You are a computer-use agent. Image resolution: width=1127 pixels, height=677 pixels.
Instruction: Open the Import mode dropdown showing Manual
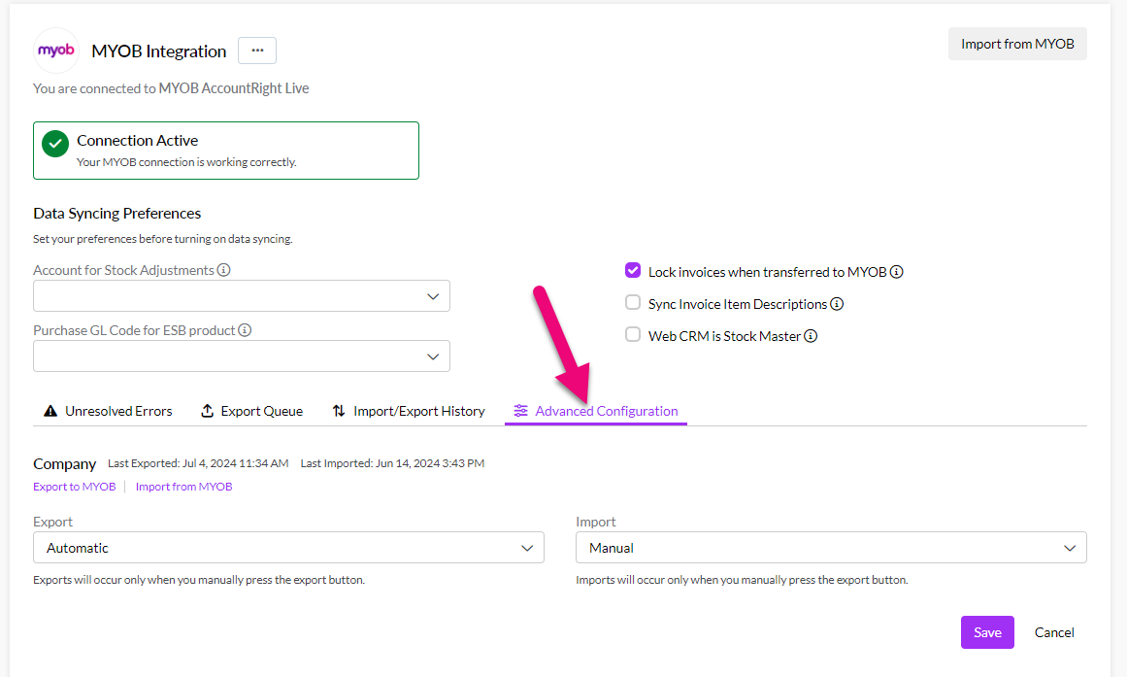tap(831, 548)
